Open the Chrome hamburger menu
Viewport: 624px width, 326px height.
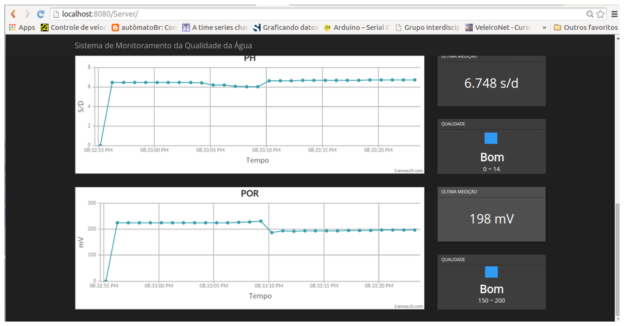tap(614, 13)
